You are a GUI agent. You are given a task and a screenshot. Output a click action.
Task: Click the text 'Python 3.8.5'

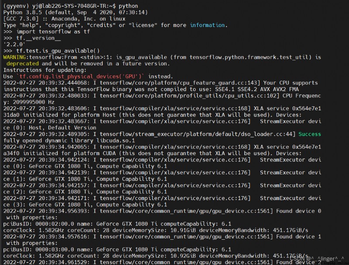pos(23,13)
